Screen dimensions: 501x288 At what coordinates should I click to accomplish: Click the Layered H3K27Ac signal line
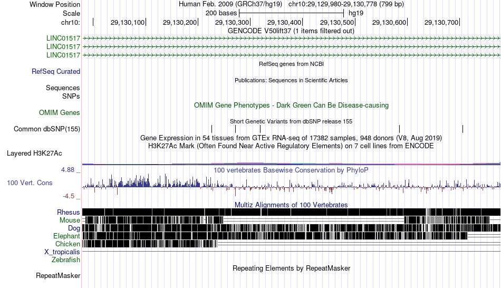[291, 164]
